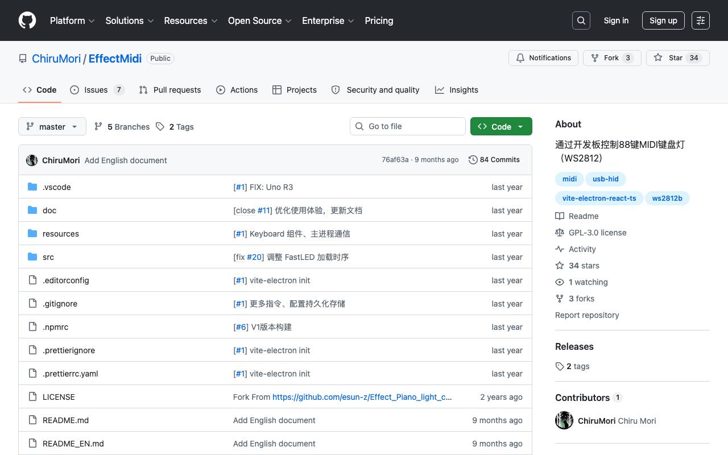Expand the Solutions menu
The width and height of the screenshot is (728, 455).
pos(130,20)
